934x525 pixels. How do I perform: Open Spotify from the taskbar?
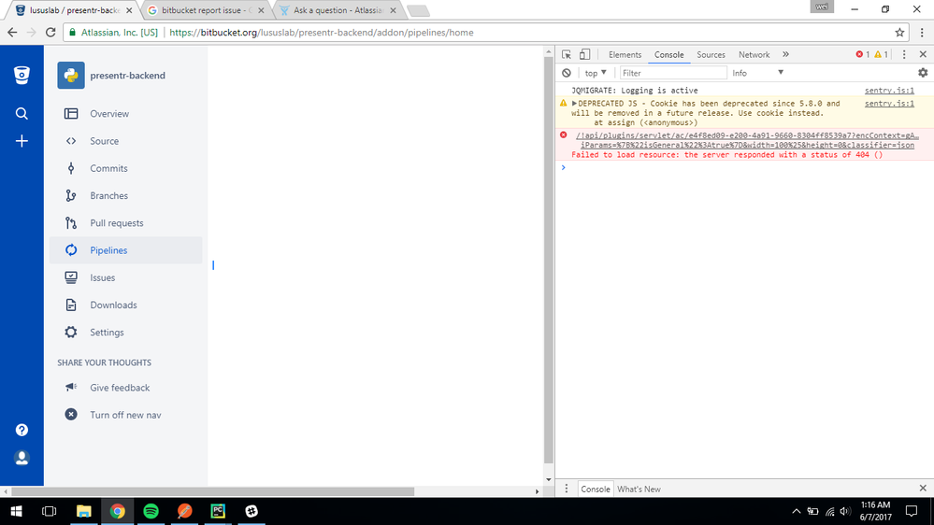[x=151, y=511]
